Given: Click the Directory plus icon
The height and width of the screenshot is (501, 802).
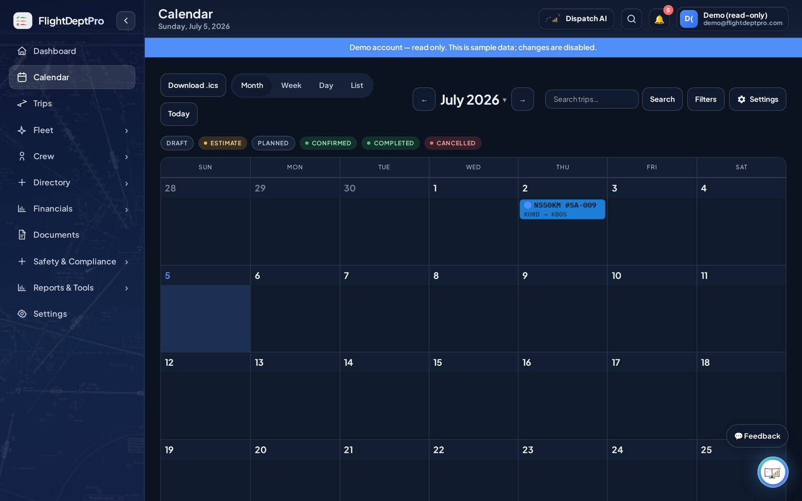Looking at the screenshot, I should [22, 182].
